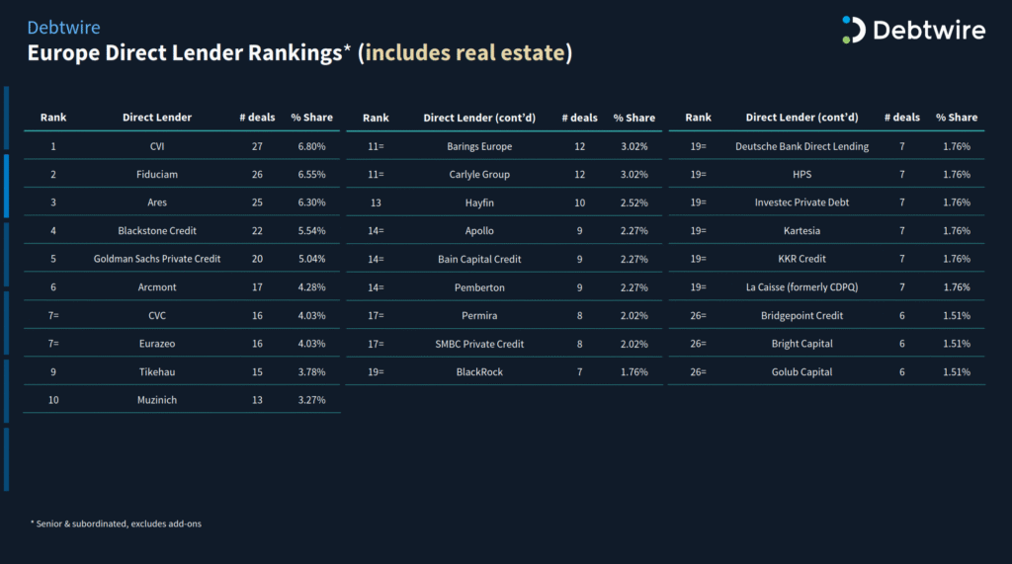Click the KKR Credit lender name

point(802,259)
